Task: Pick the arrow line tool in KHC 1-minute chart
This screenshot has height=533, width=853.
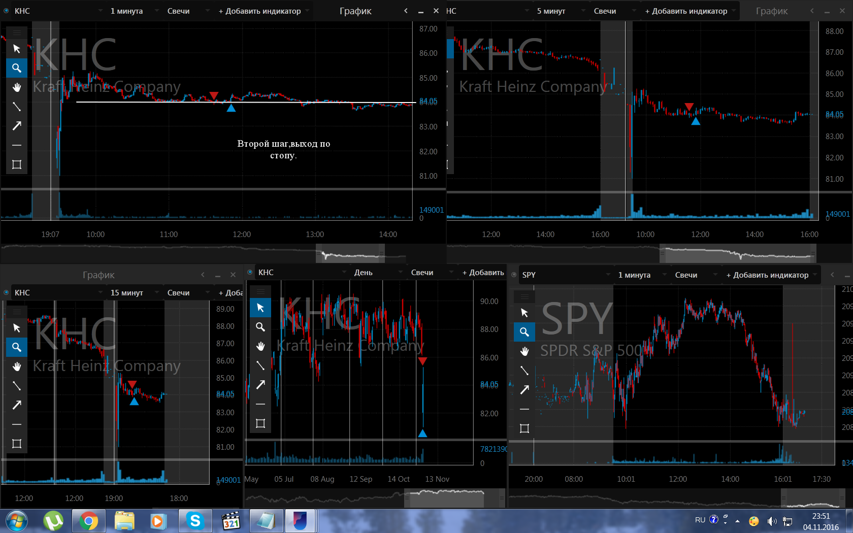Action: (x=17, y=126)
